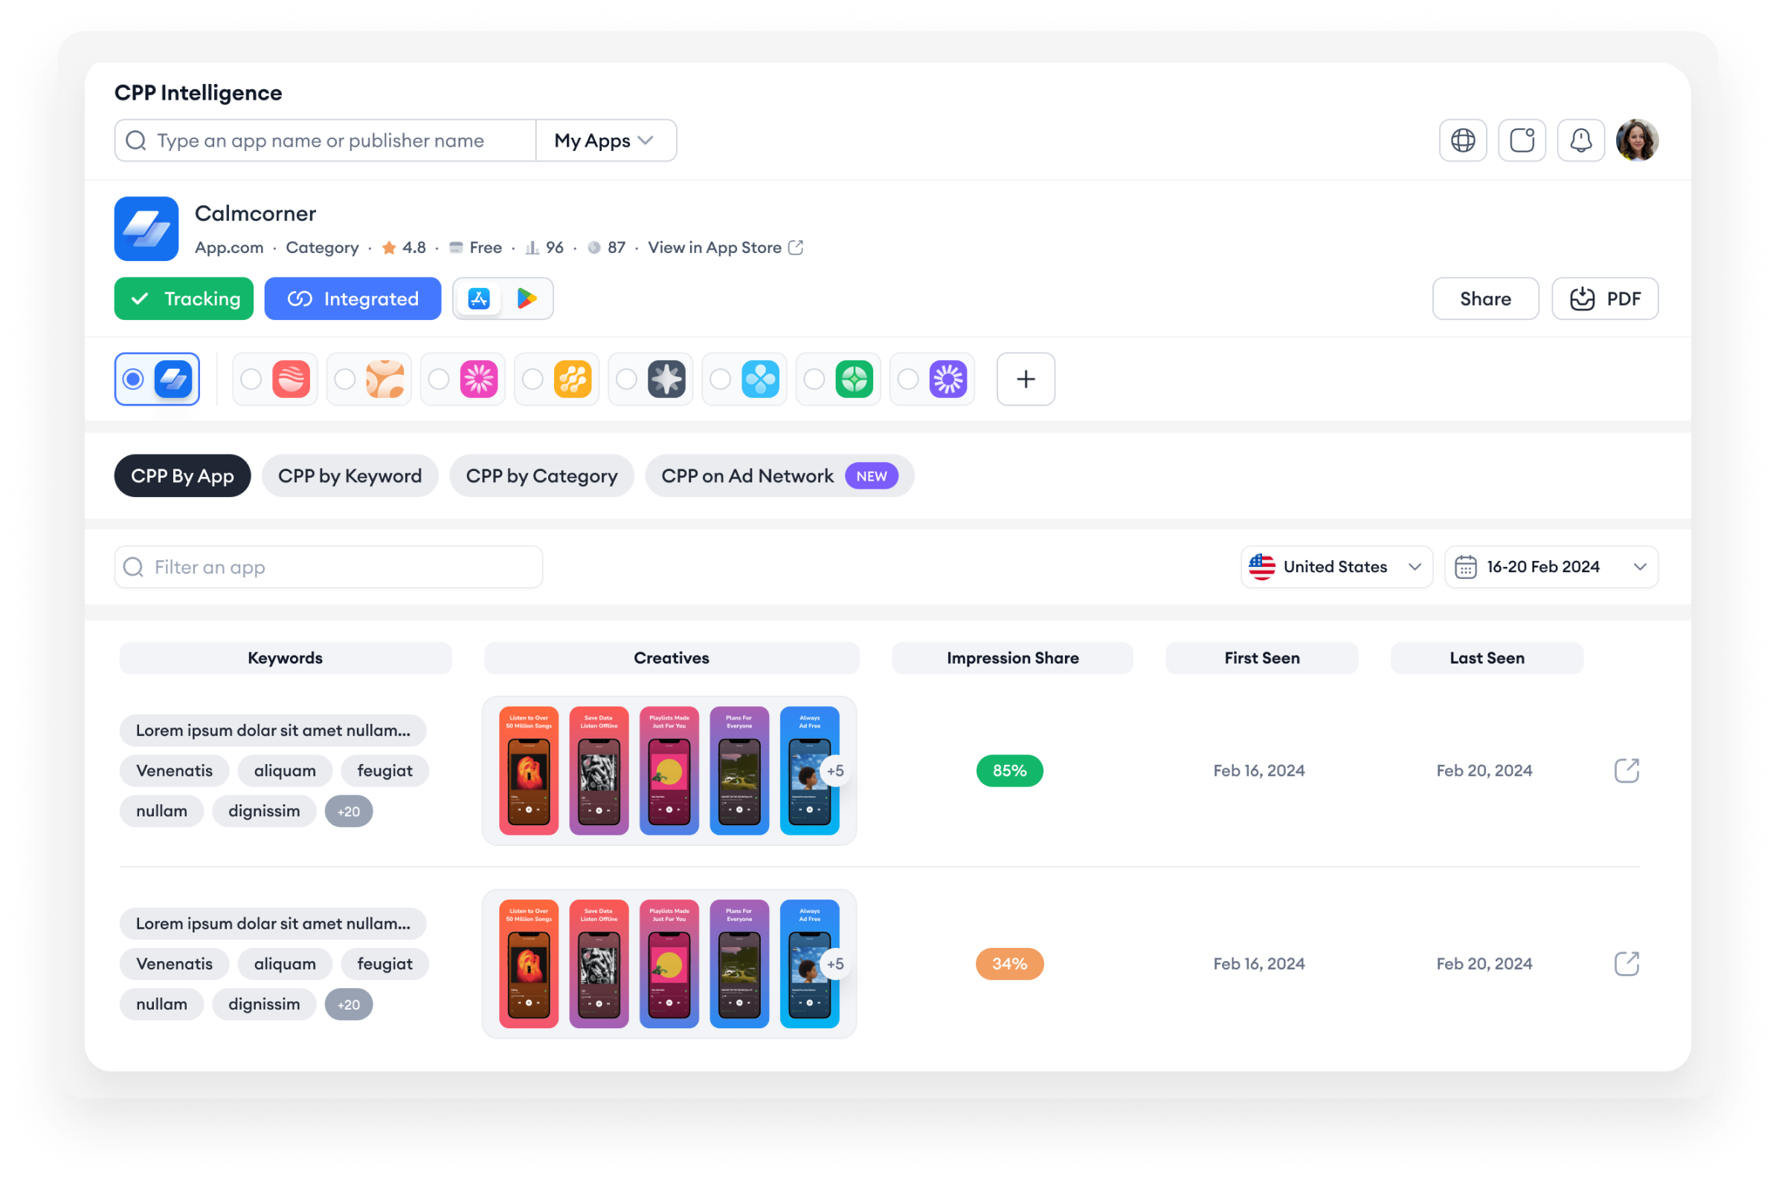This screenshot has width=1776, height=1183.
Task: Select radio for red striped app
Action: click(x=251, y=379)
